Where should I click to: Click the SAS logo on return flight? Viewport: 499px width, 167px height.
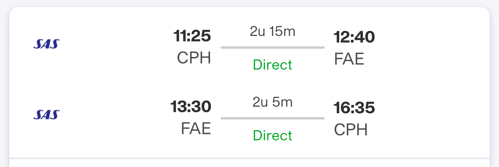(x=46, y=114)
